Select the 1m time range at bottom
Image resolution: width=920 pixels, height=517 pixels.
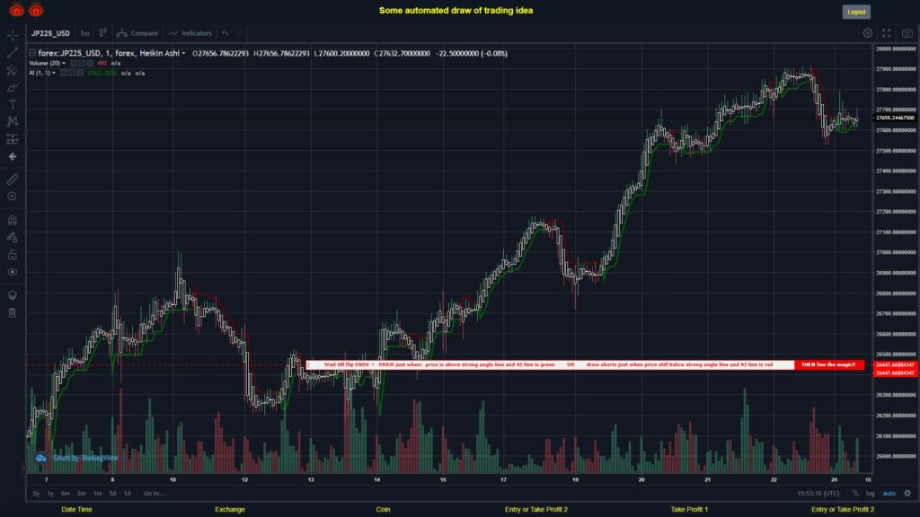[x=97, y=494]
